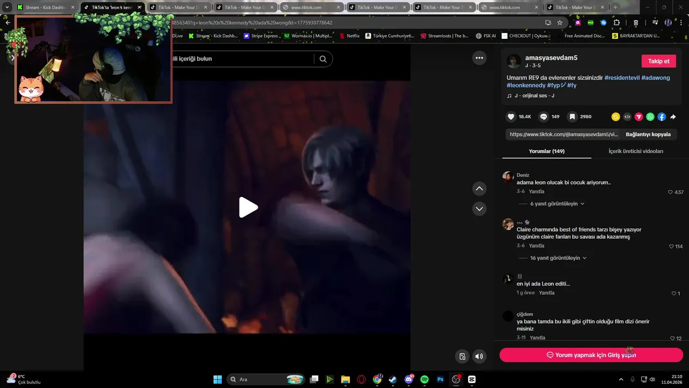Image resolution: width=689 pixels, height=388 pixels.
Task: Save the video with the bookmark icon
Action: (572, 116)
